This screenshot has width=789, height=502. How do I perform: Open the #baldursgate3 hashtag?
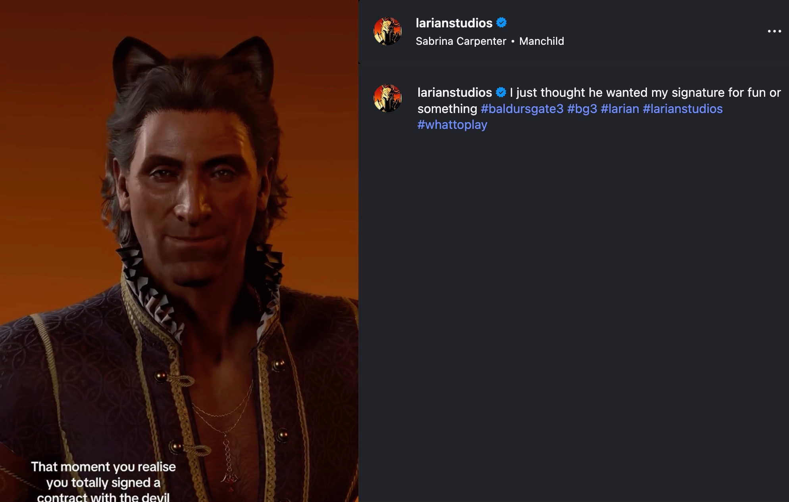pyautogui.click(x=522, y=109)
